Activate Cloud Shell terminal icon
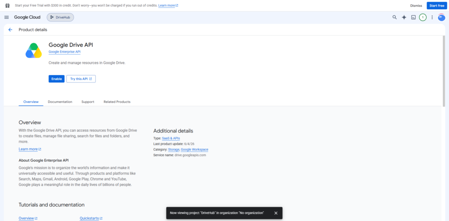This screenshot has width=449, height=221. tap(413, 18)
